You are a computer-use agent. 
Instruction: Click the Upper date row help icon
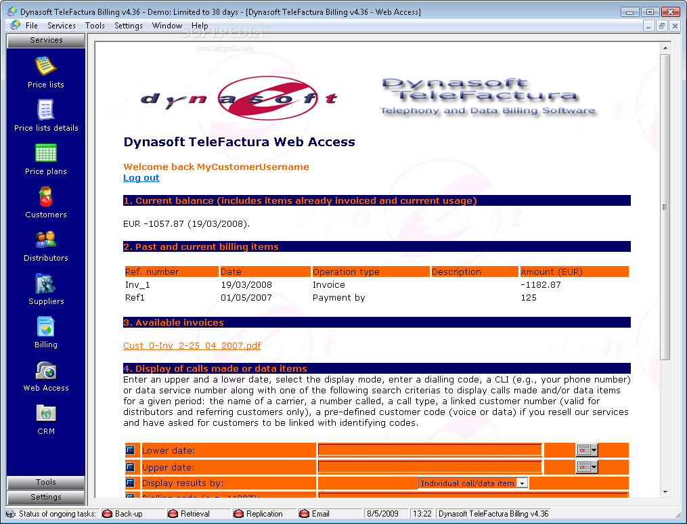pos(130,467)
